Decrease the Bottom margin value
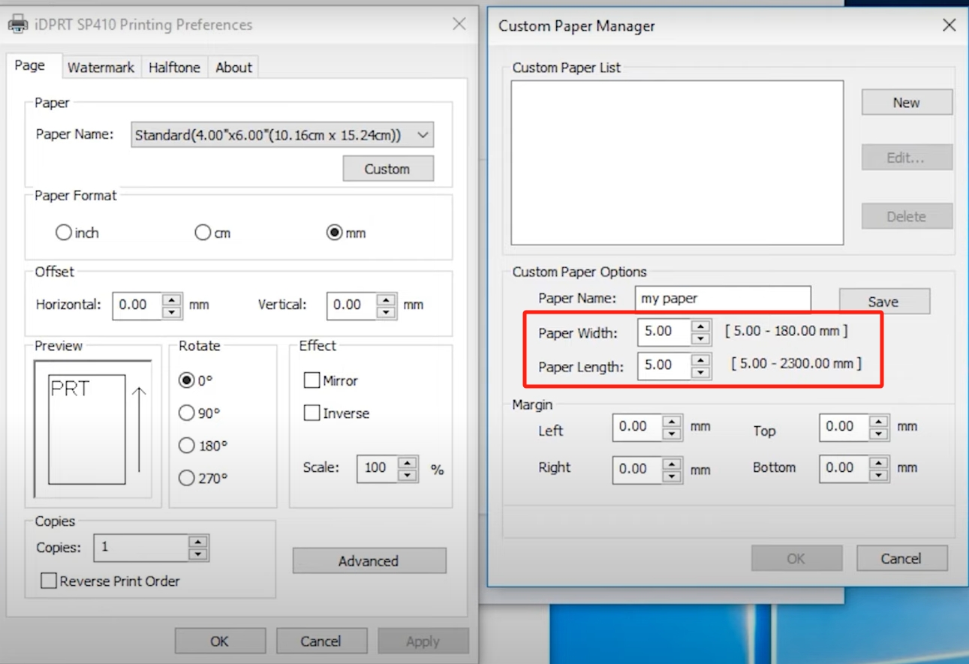The height and width of the screenshot is (664, 969). click(x=879, y=475)
